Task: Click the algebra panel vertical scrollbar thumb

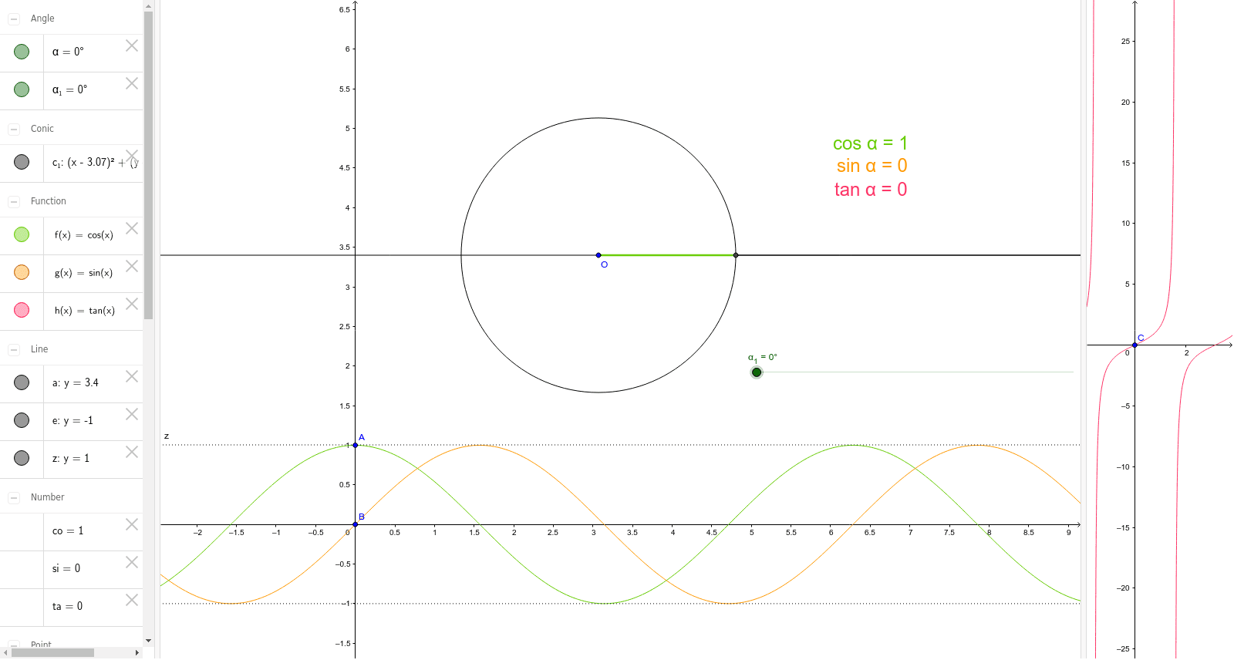Action: click(148, 165)
